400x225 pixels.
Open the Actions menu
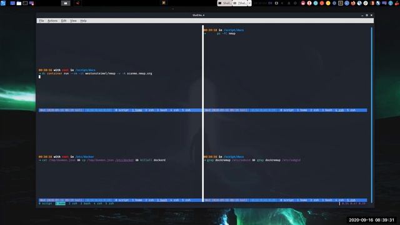(52, 21)
